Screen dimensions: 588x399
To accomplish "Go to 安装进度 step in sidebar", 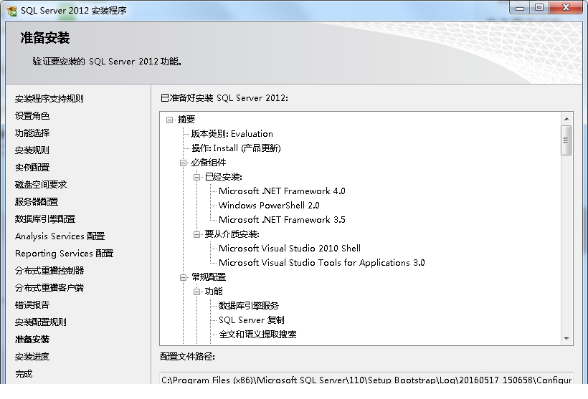I will coord(32,357).
